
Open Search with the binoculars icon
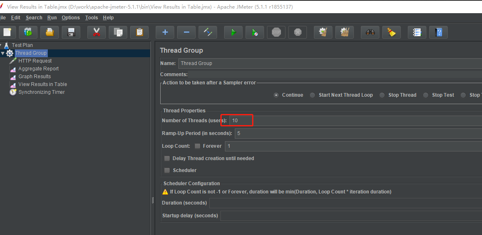370,32
